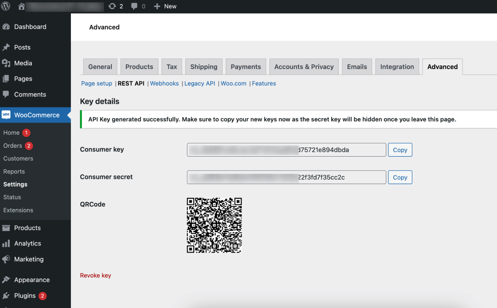Click New in the admin bar
This screenshot has width=497, height=308.
pyautogui.click(x=170, y=6)
